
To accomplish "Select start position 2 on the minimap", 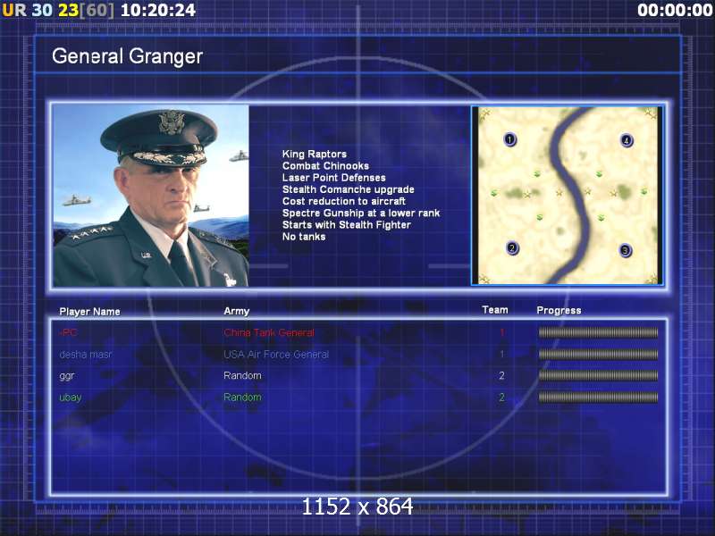I will coord(512,248).
